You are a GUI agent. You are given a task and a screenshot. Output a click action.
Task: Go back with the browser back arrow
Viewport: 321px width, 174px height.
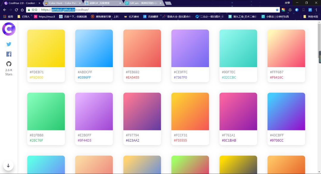(4, 10)
